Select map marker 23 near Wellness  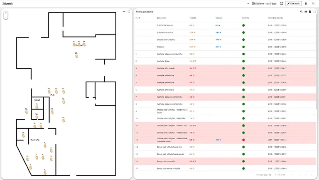click(84, 44)
